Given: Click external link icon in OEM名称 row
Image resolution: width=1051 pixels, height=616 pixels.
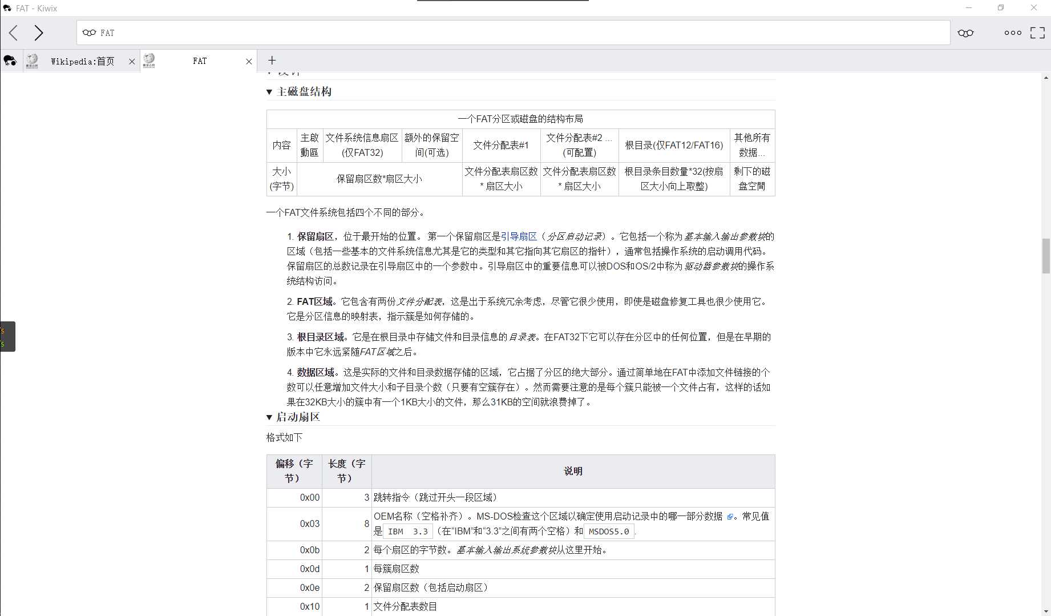Looking at the screenshot, I should point(730,517).
